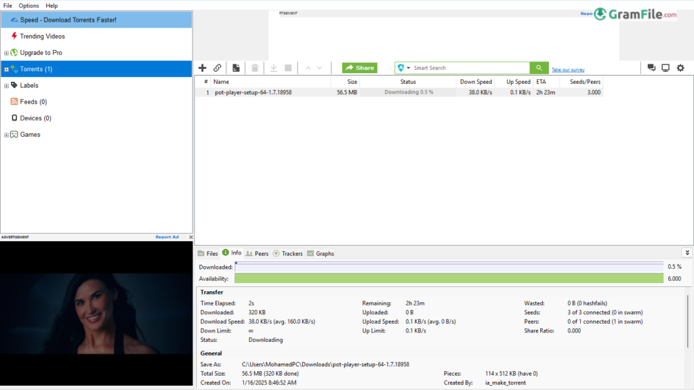Open the chat bubbles icon
The image size is (694, 390).
tap(651, 68)
